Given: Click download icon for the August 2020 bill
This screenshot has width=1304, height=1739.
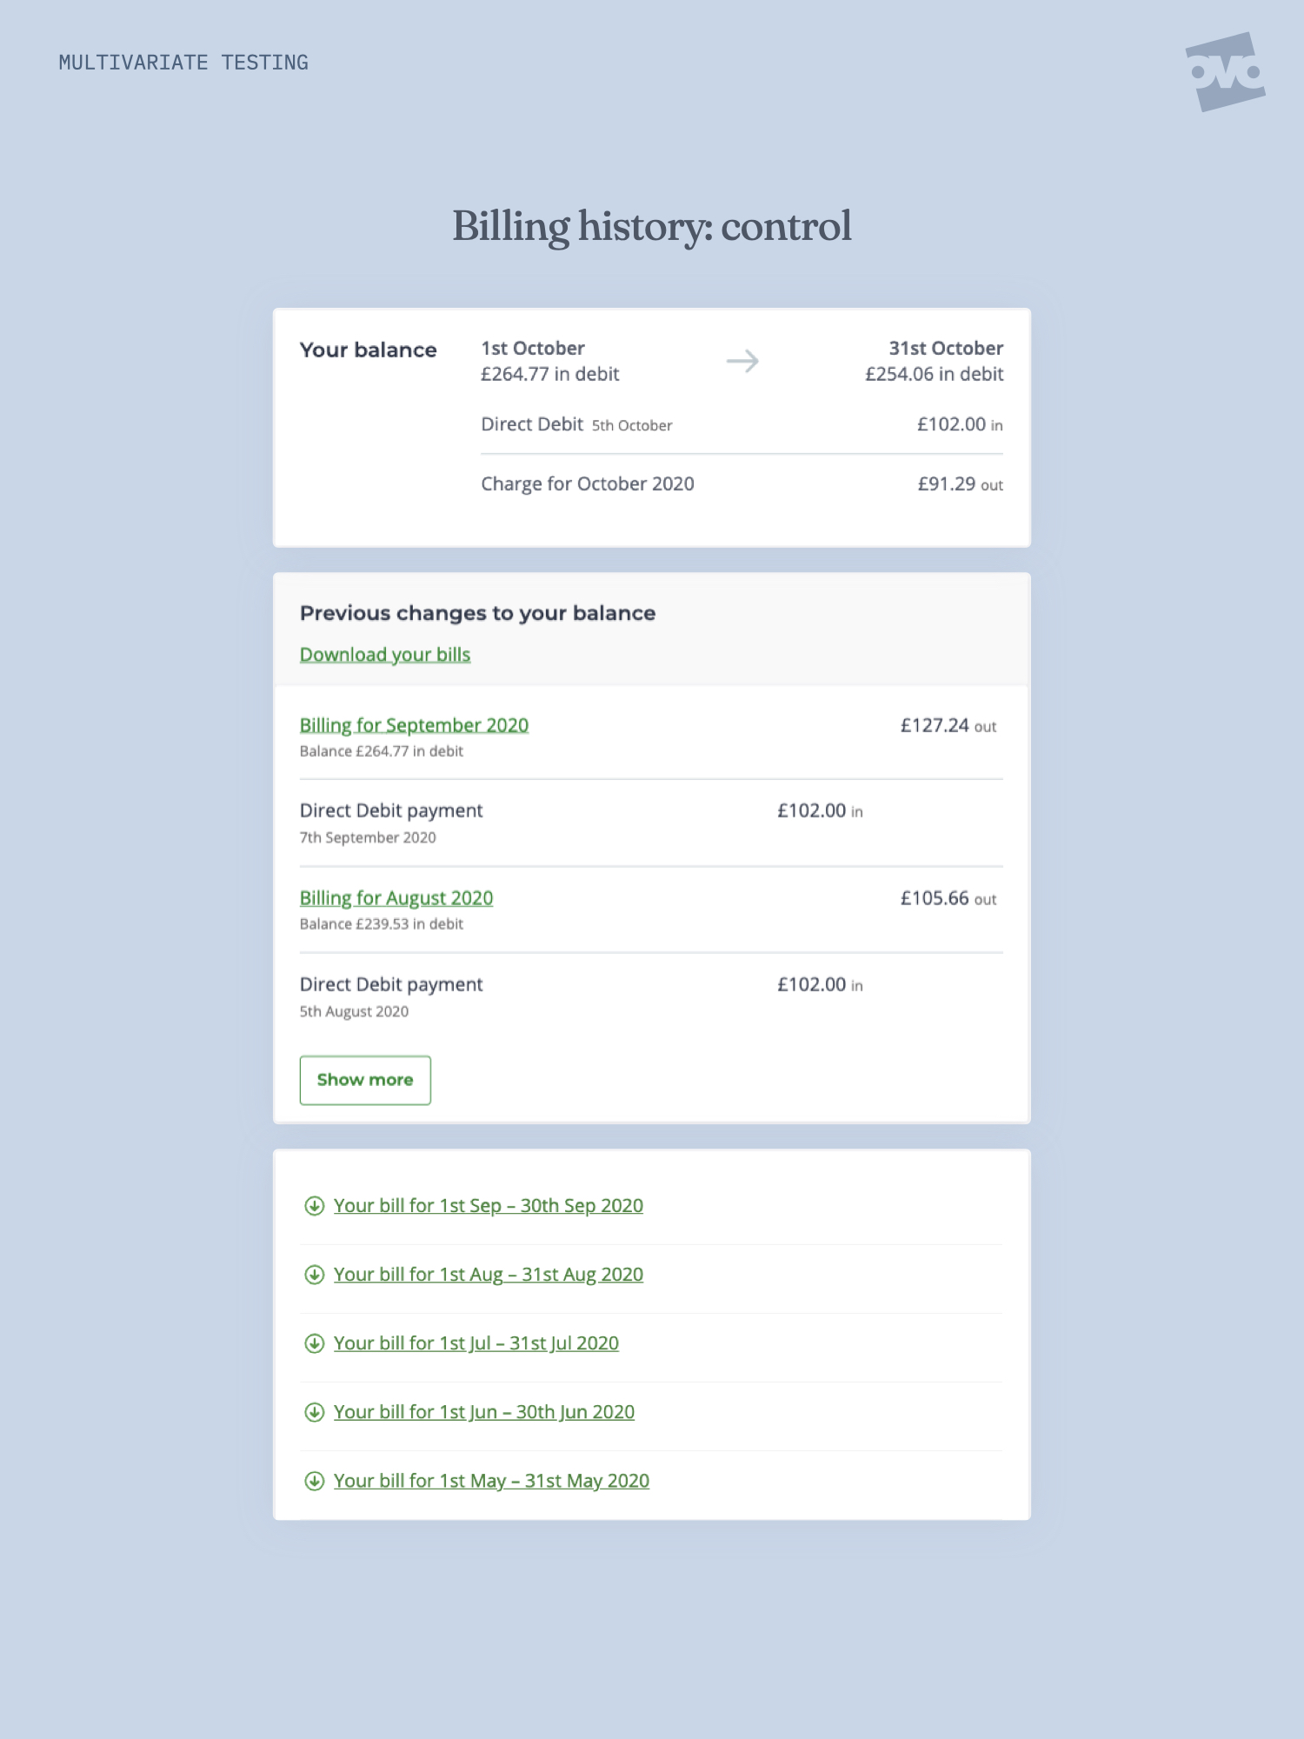Looking at the screenshot, I should (314, 1275).
